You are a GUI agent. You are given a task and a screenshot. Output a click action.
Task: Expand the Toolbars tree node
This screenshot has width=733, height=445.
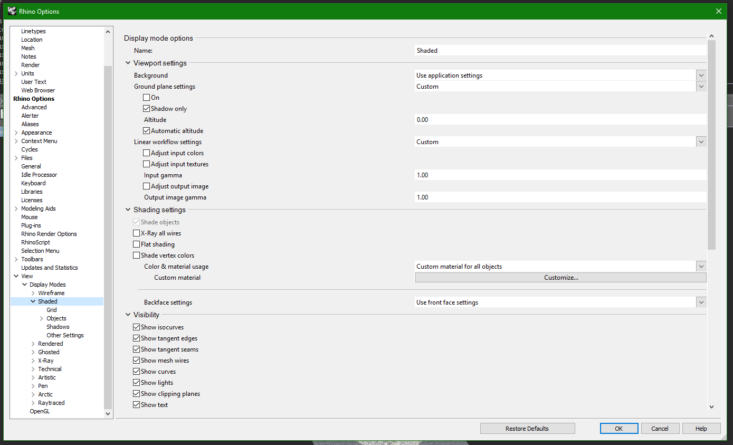16,259
